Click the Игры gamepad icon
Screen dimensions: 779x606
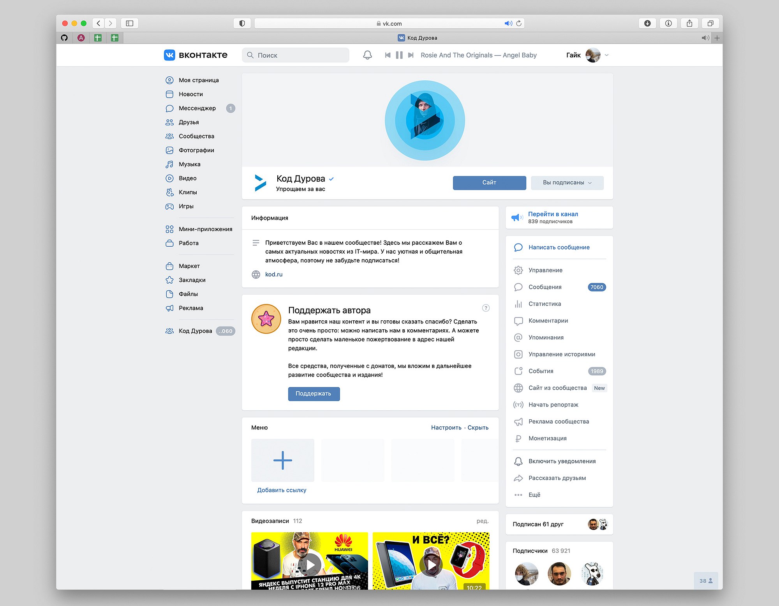pyautogui.click(x=169, y=207)
